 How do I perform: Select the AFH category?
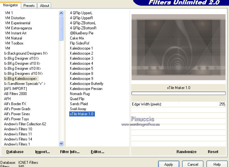7,99
